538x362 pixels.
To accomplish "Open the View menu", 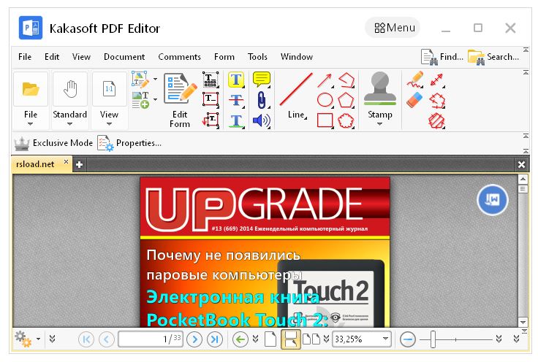I will 81,57.
